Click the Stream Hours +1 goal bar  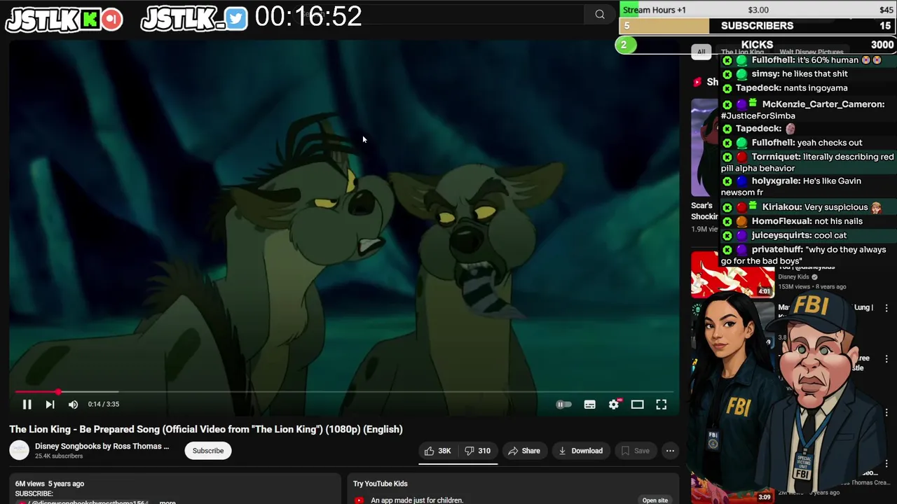[x=758, y=10]
